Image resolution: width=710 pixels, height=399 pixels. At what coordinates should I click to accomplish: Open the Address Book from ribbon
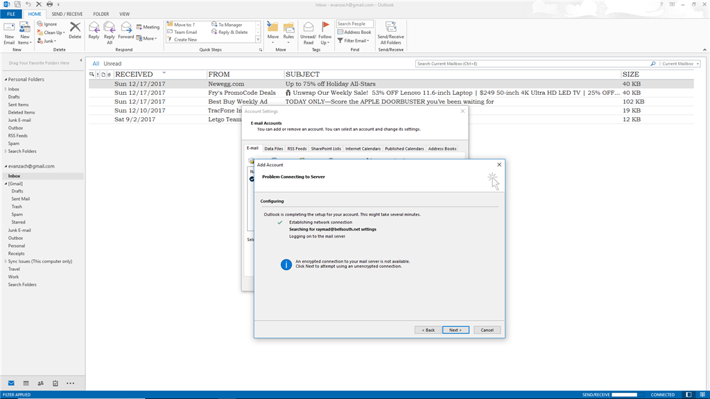[x=354, y=32]
